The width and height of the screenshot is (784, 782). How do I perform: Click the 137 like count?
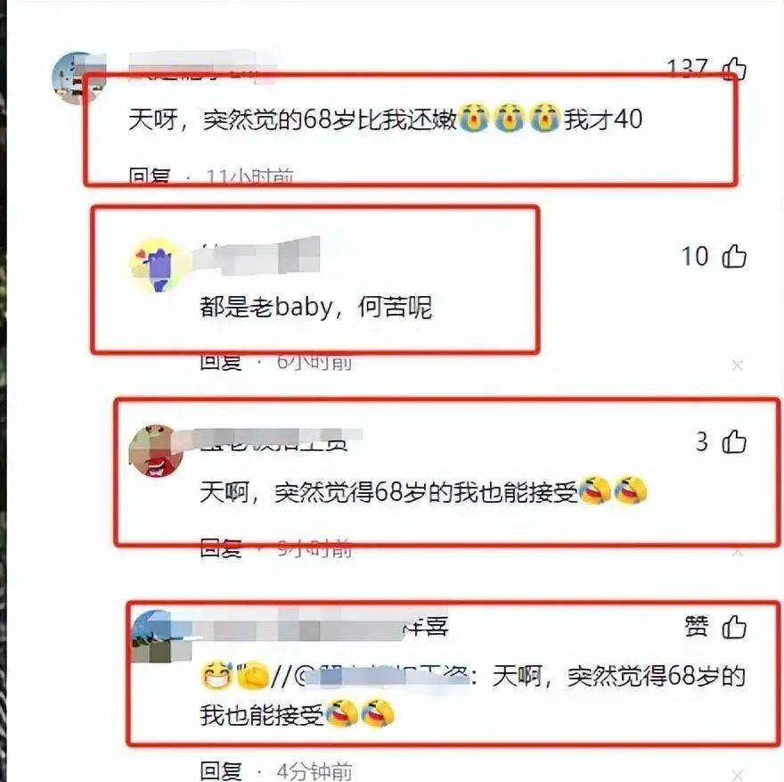click(688, 69)
